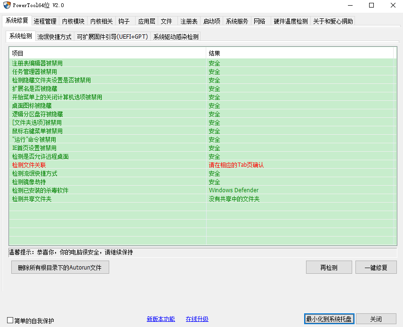
Task: Select the 钩子 tab
Action: [124, 21]
